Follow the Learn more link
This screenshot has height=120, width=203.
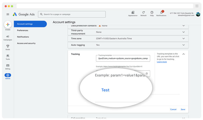(162, 62)
